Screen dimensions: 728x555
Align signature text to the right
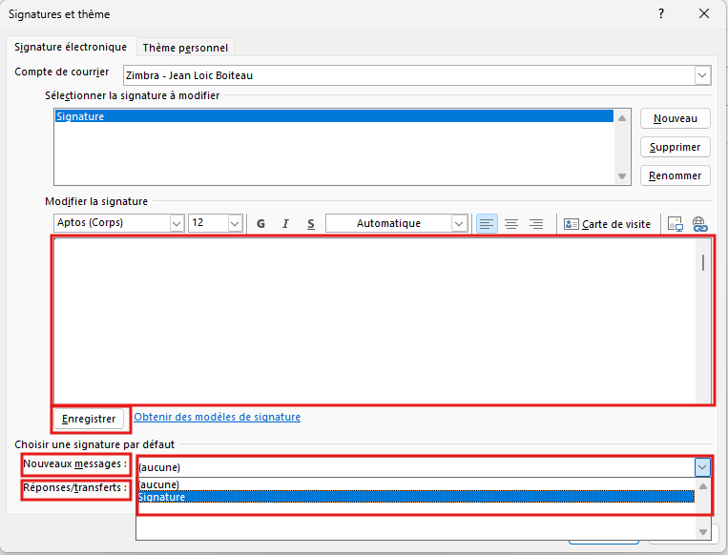pyautogui.click(x=536, y=224)
